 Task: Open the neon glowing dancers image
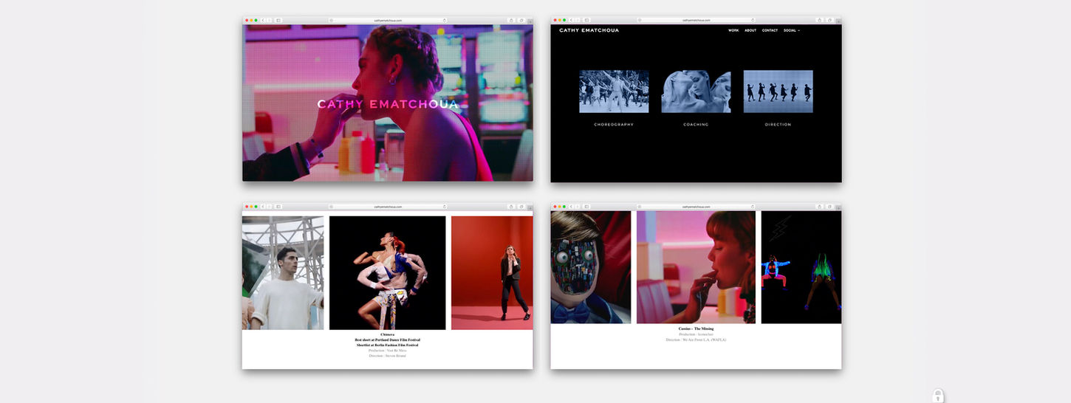pyautogui.click(x=801, y=267)
